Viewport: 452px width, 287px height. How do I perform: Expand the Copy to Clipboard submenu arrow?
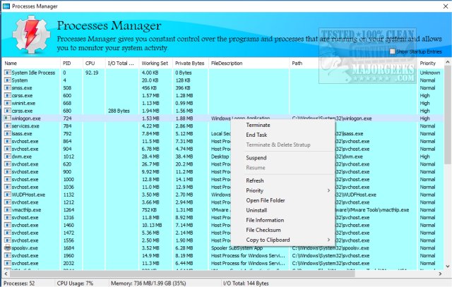pos(328,240)
